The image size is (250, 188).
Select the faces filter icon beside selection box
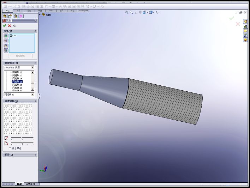[x=6, y=36]
